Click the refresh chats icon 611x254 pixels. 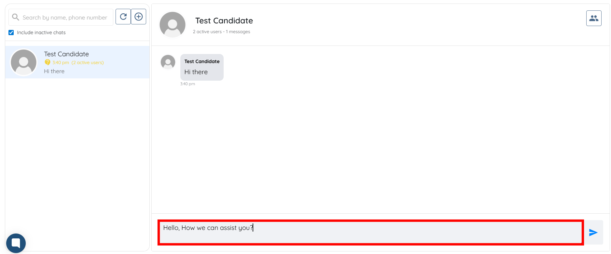(x=123, y=17)
